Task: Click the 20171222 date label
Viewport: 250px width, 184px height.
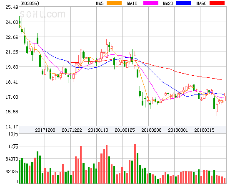Action: 72,130
